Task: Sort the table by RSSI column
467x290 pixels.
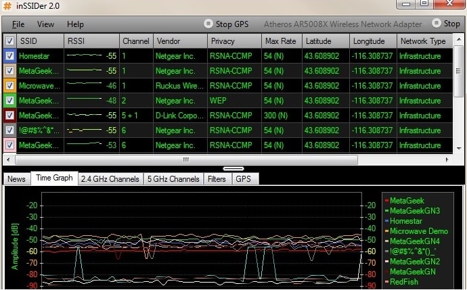Action: (91, 41)
